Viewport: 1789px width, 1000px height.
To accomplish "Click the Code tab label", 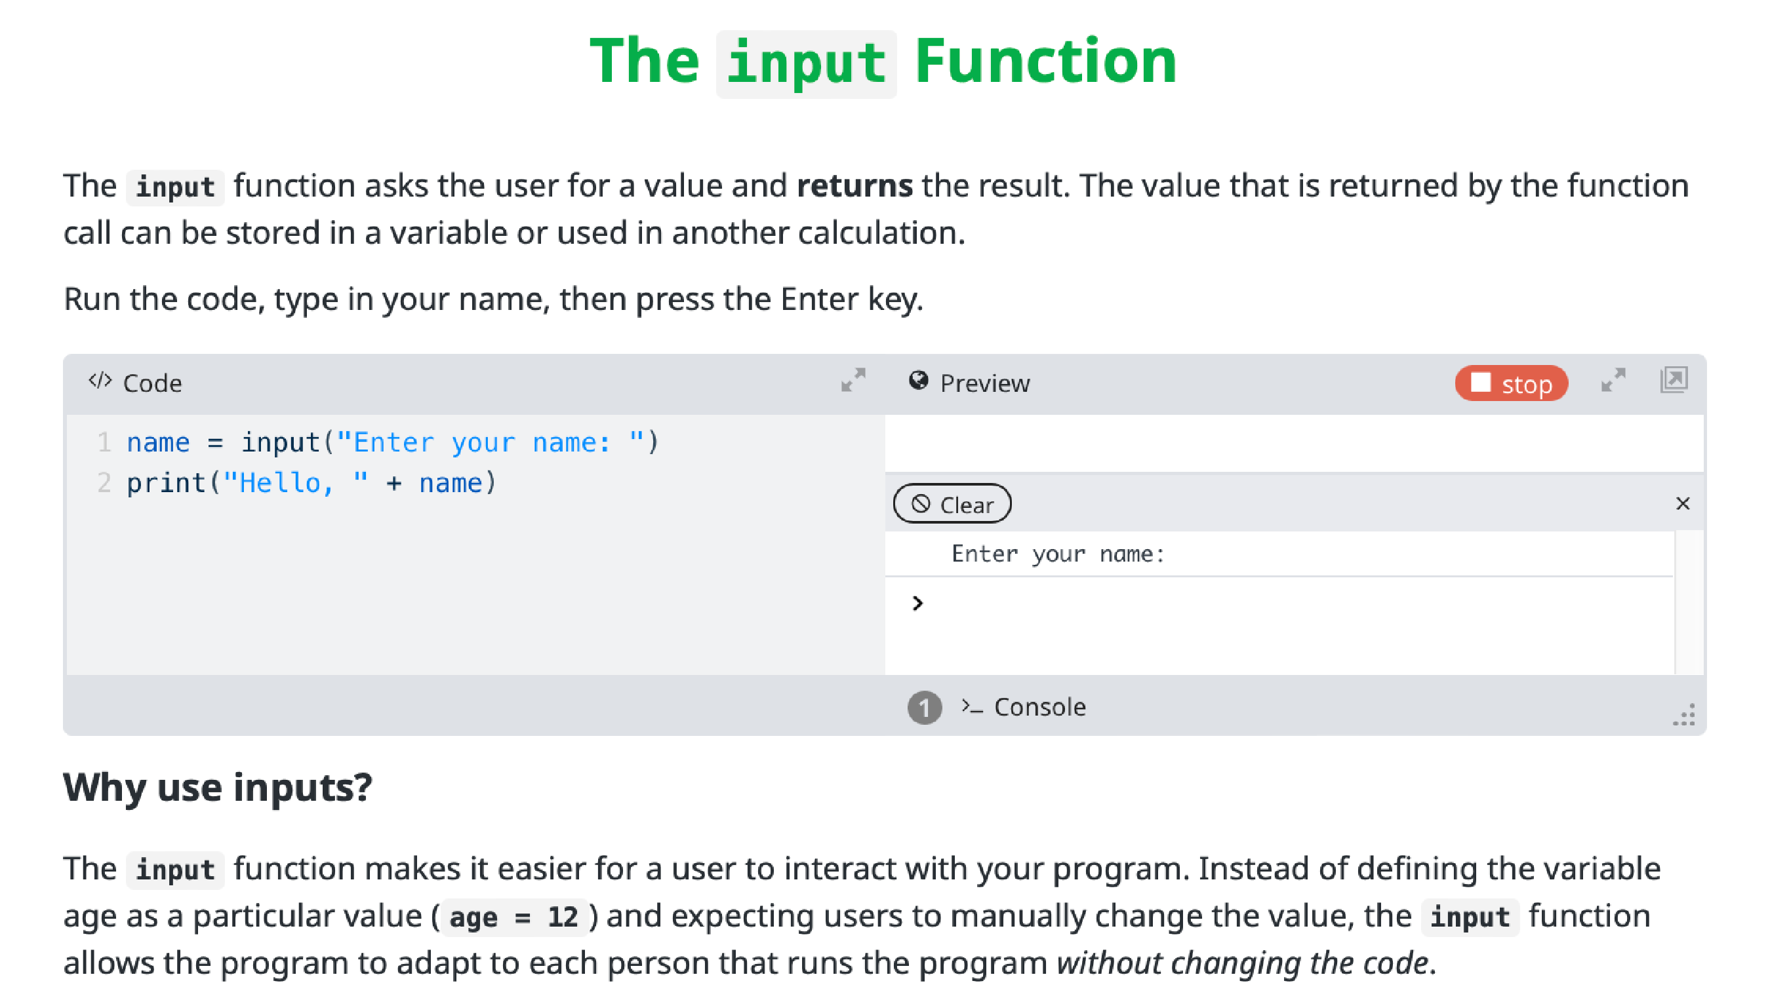I will (x=152, y=383).
